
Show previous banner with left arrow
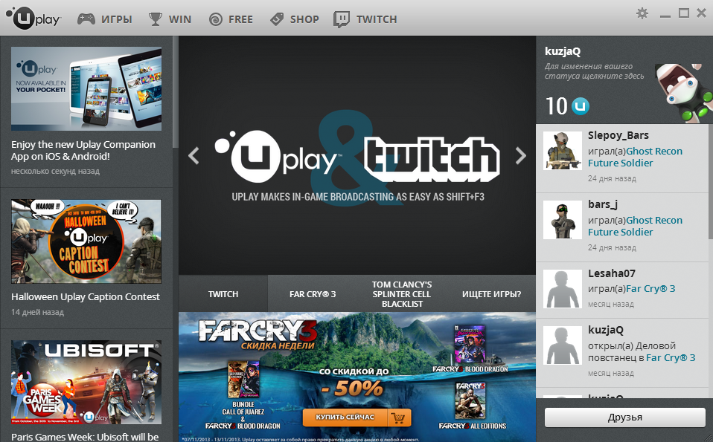(x=194, y=156)
